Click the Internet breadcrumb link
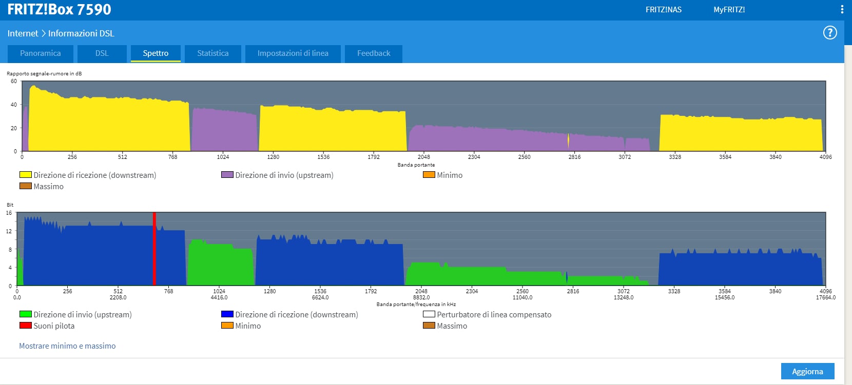The width and height of the screenshot is (852, 385). click(23, 33)
